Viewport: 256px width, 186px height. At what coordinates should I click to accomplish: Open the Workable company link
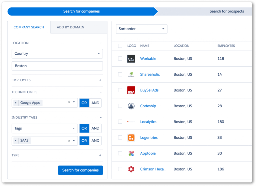click(148, 58)
